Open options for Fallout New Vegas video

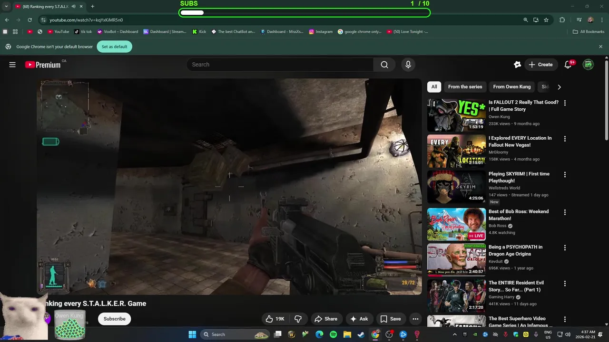pyautogui.click(x=565, y=139)
